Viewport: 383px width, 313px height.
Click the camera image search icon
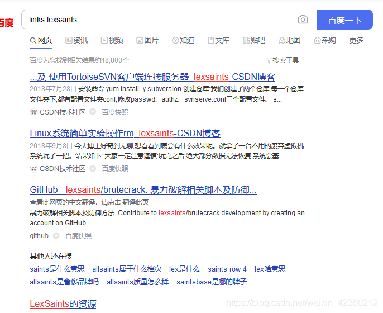pos(303,20)
